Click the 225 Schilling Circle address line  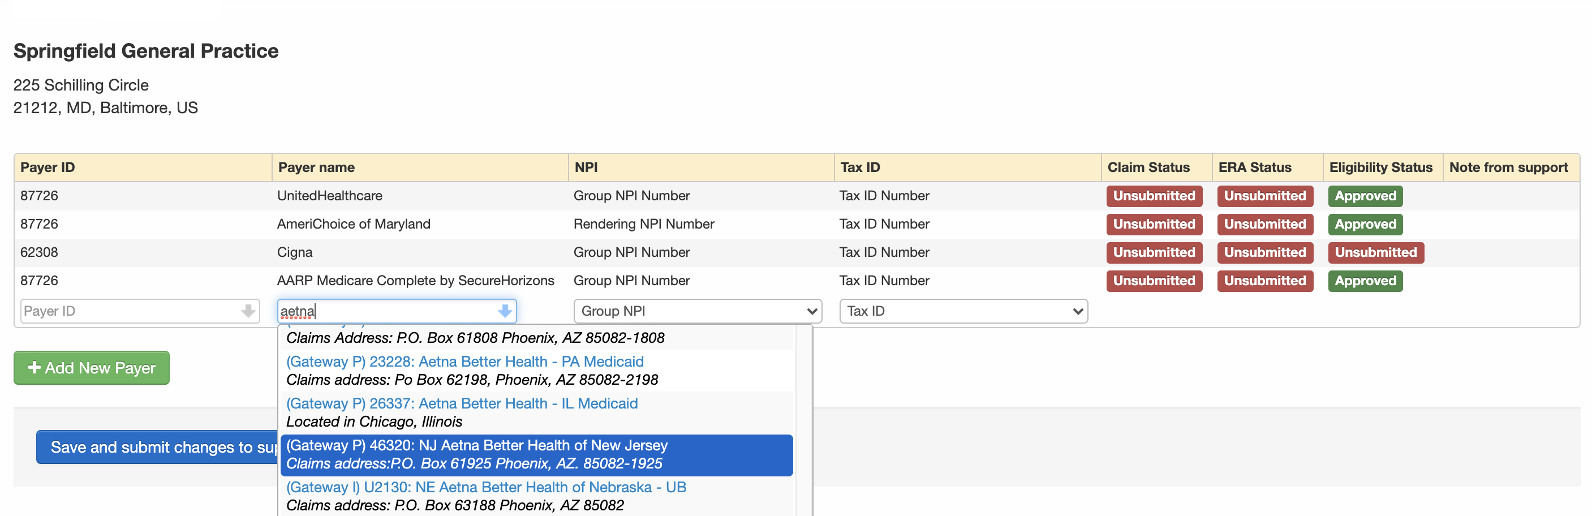point(81,85)
